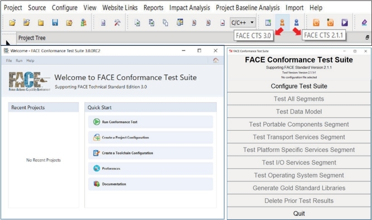The height and width of the screenshot is (220, 372).
Task: Click the blue grid picture toolbar icon
Action: click(180, 23)
